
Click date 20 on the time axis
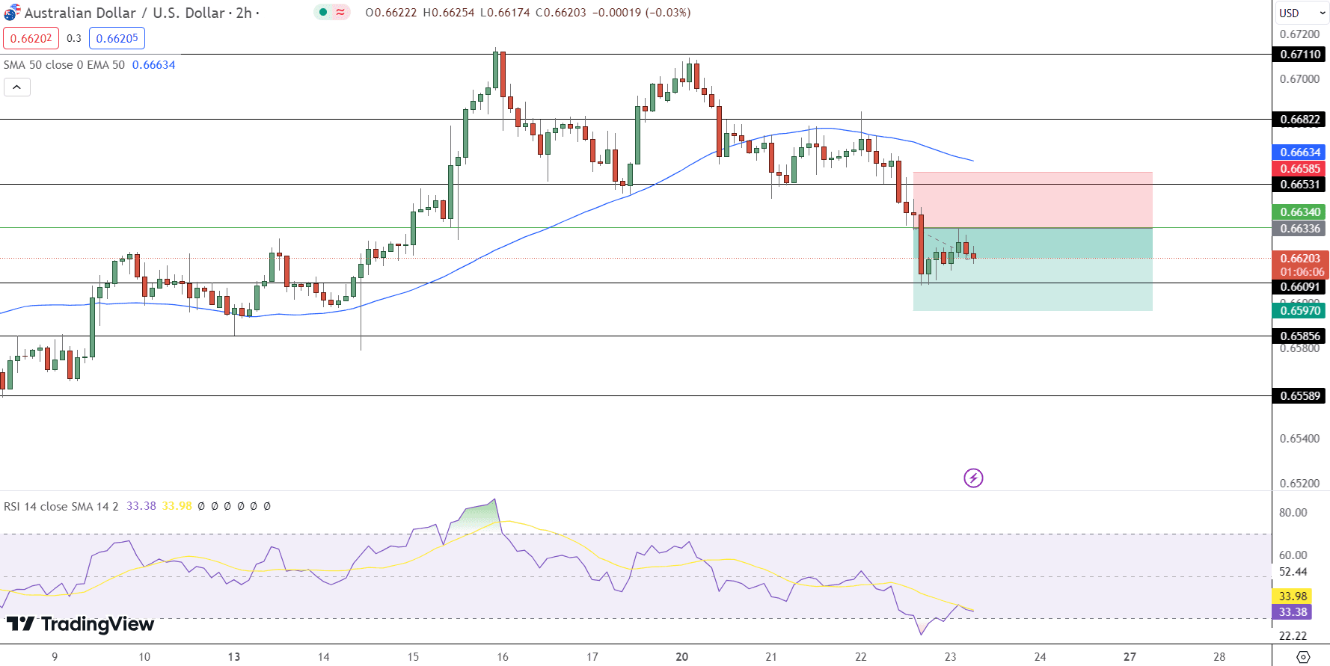(x=681, y=657)
